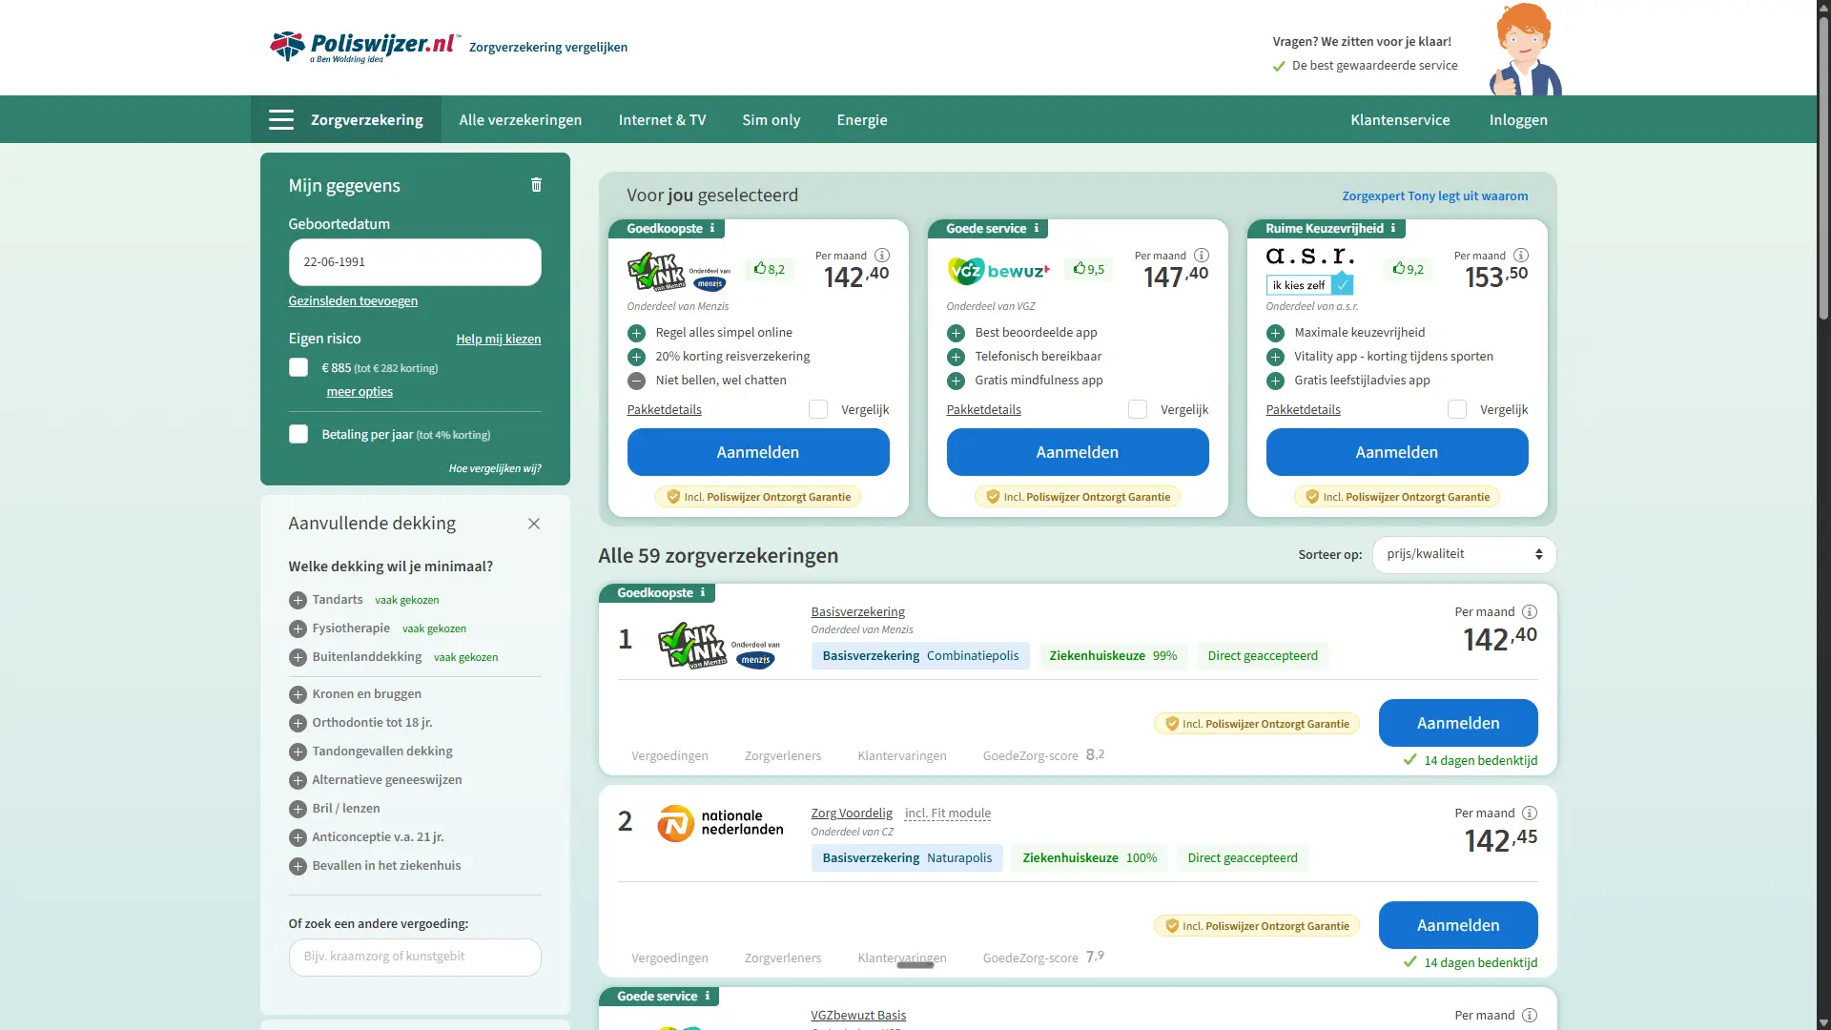Add Tandarts coverage with plus icon

298,600
